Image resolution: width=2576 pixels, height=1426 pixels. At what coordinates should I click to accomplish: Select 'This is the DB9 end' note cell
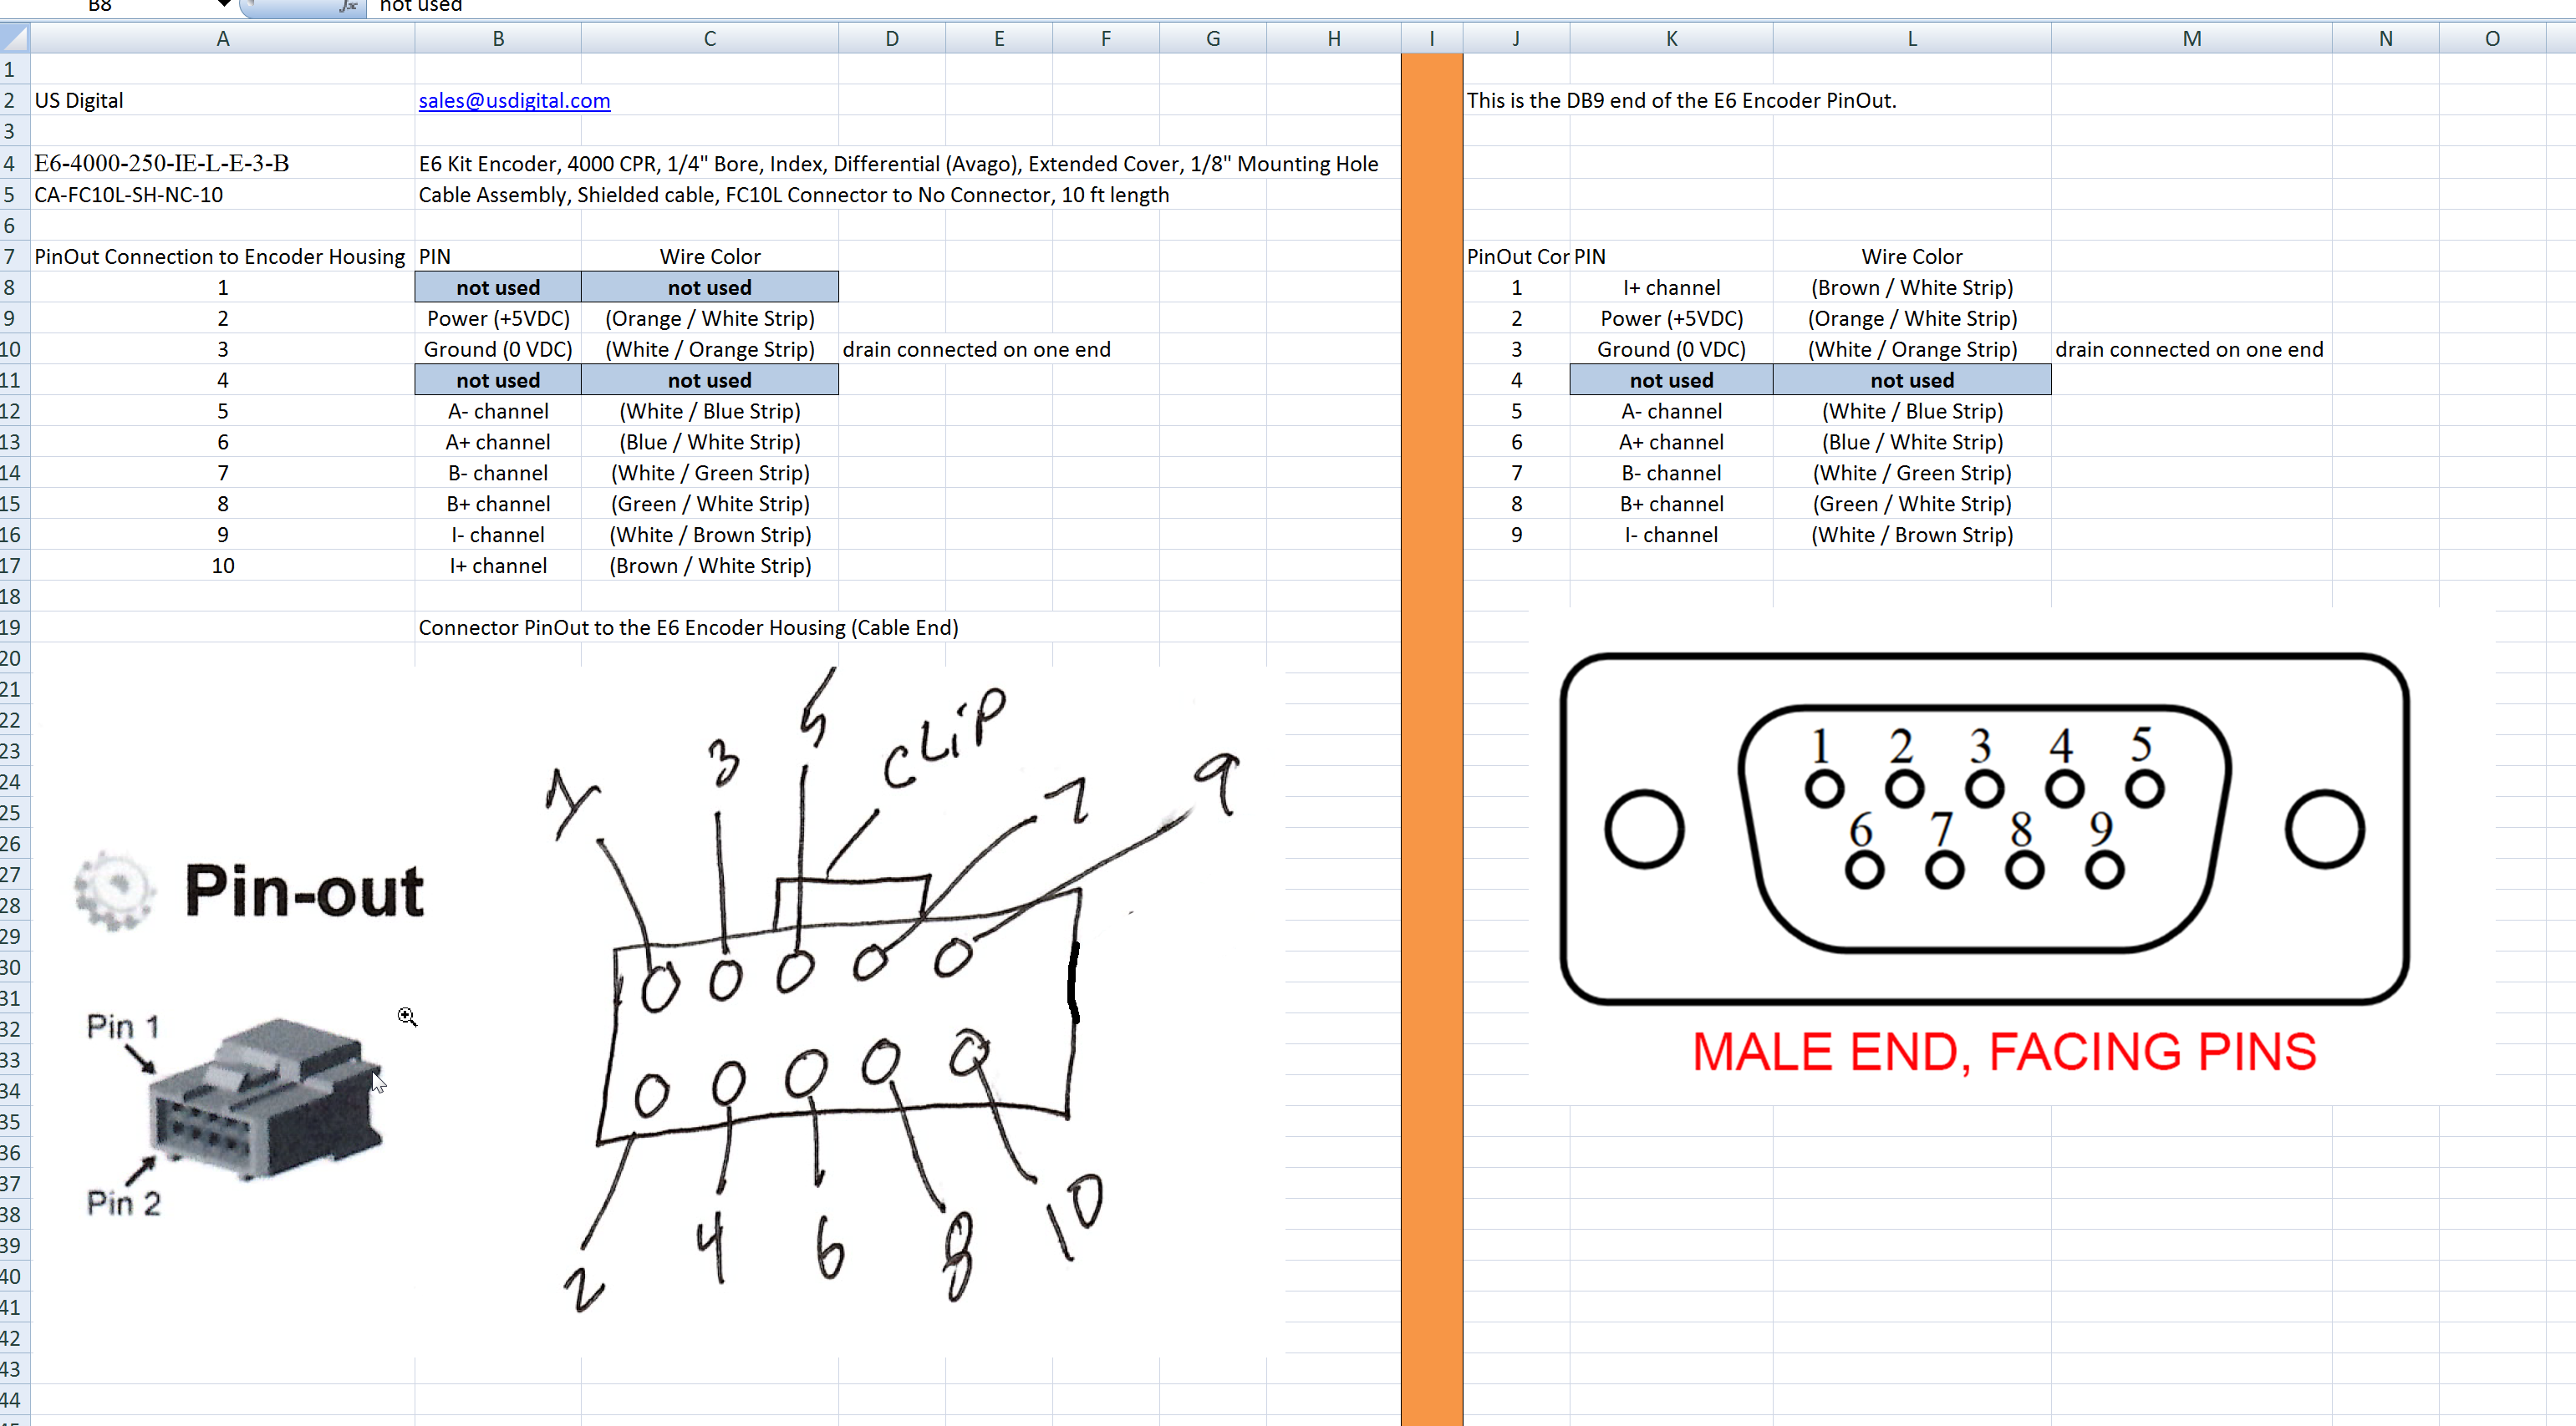pyautogui.click(x=1681, y=101)
